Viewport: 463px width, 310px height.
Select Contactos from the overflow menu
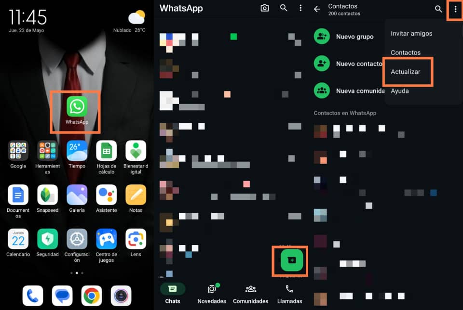pos(406,53)
